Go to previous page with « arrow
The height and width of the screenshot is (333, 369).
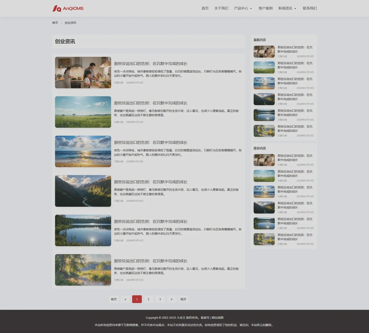pos(125,299)
